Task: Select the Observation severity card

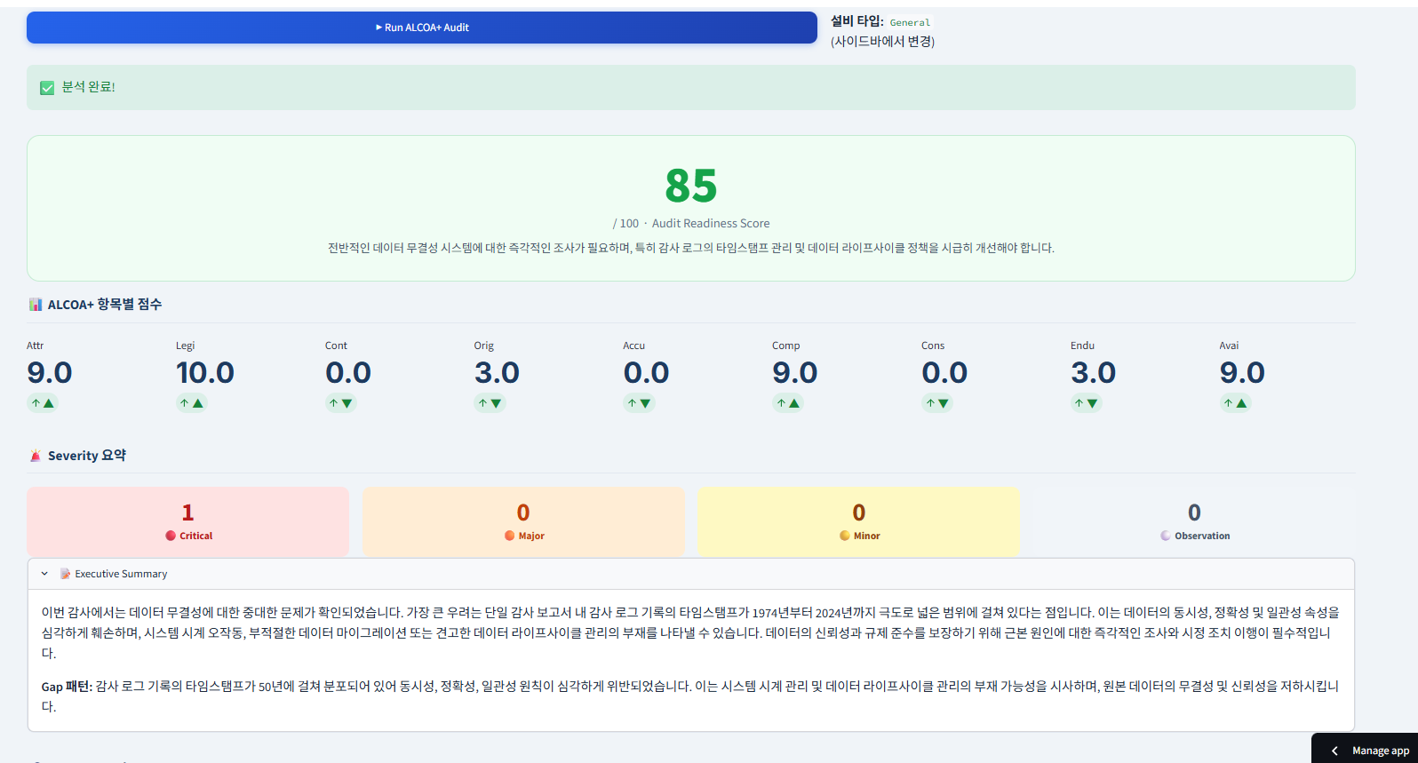Action: (x=1194, y=521)
